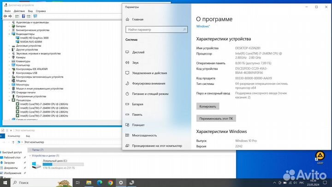Open Фокусировка внимания settings page
Screen dimensions: 332x187
[148, 83]
